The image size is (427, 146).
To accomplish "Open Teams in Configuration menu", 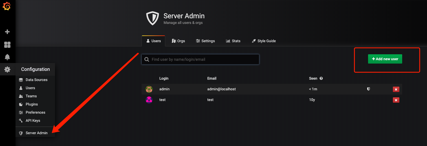I will [x=35, y=96].
